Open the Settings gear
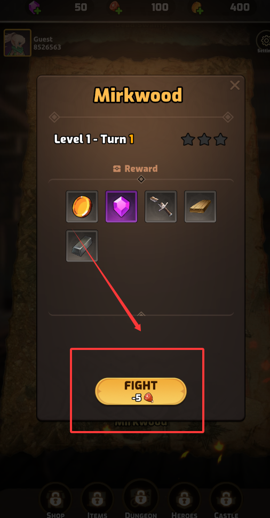This screenshot has height=518, width=270. (264, 42)
